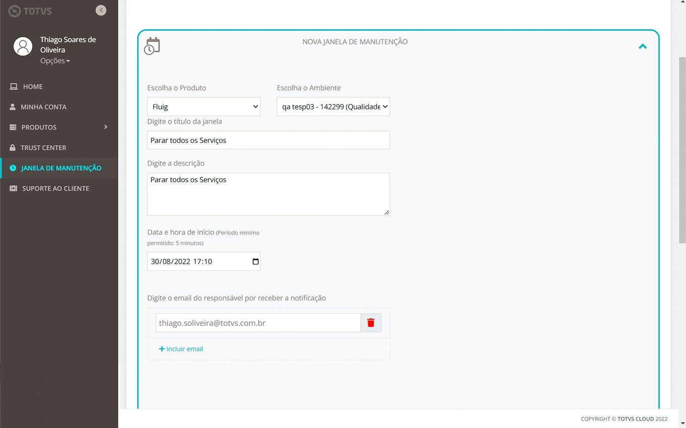
Task: Expand the PRODUTOS submenu arrow
Action: [106, 127]
